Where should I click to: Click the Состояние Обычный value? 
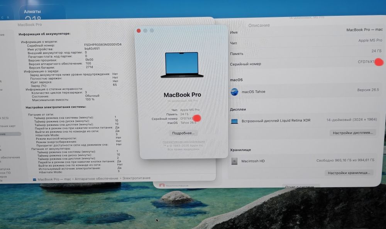[x=92, y=96]
